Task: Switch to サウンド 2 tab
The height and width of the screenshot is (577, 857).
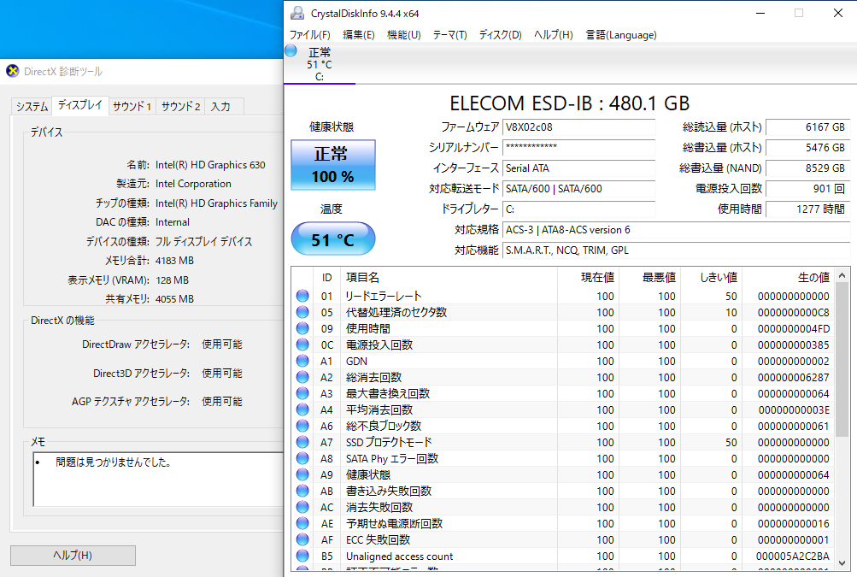Action: 181,107
